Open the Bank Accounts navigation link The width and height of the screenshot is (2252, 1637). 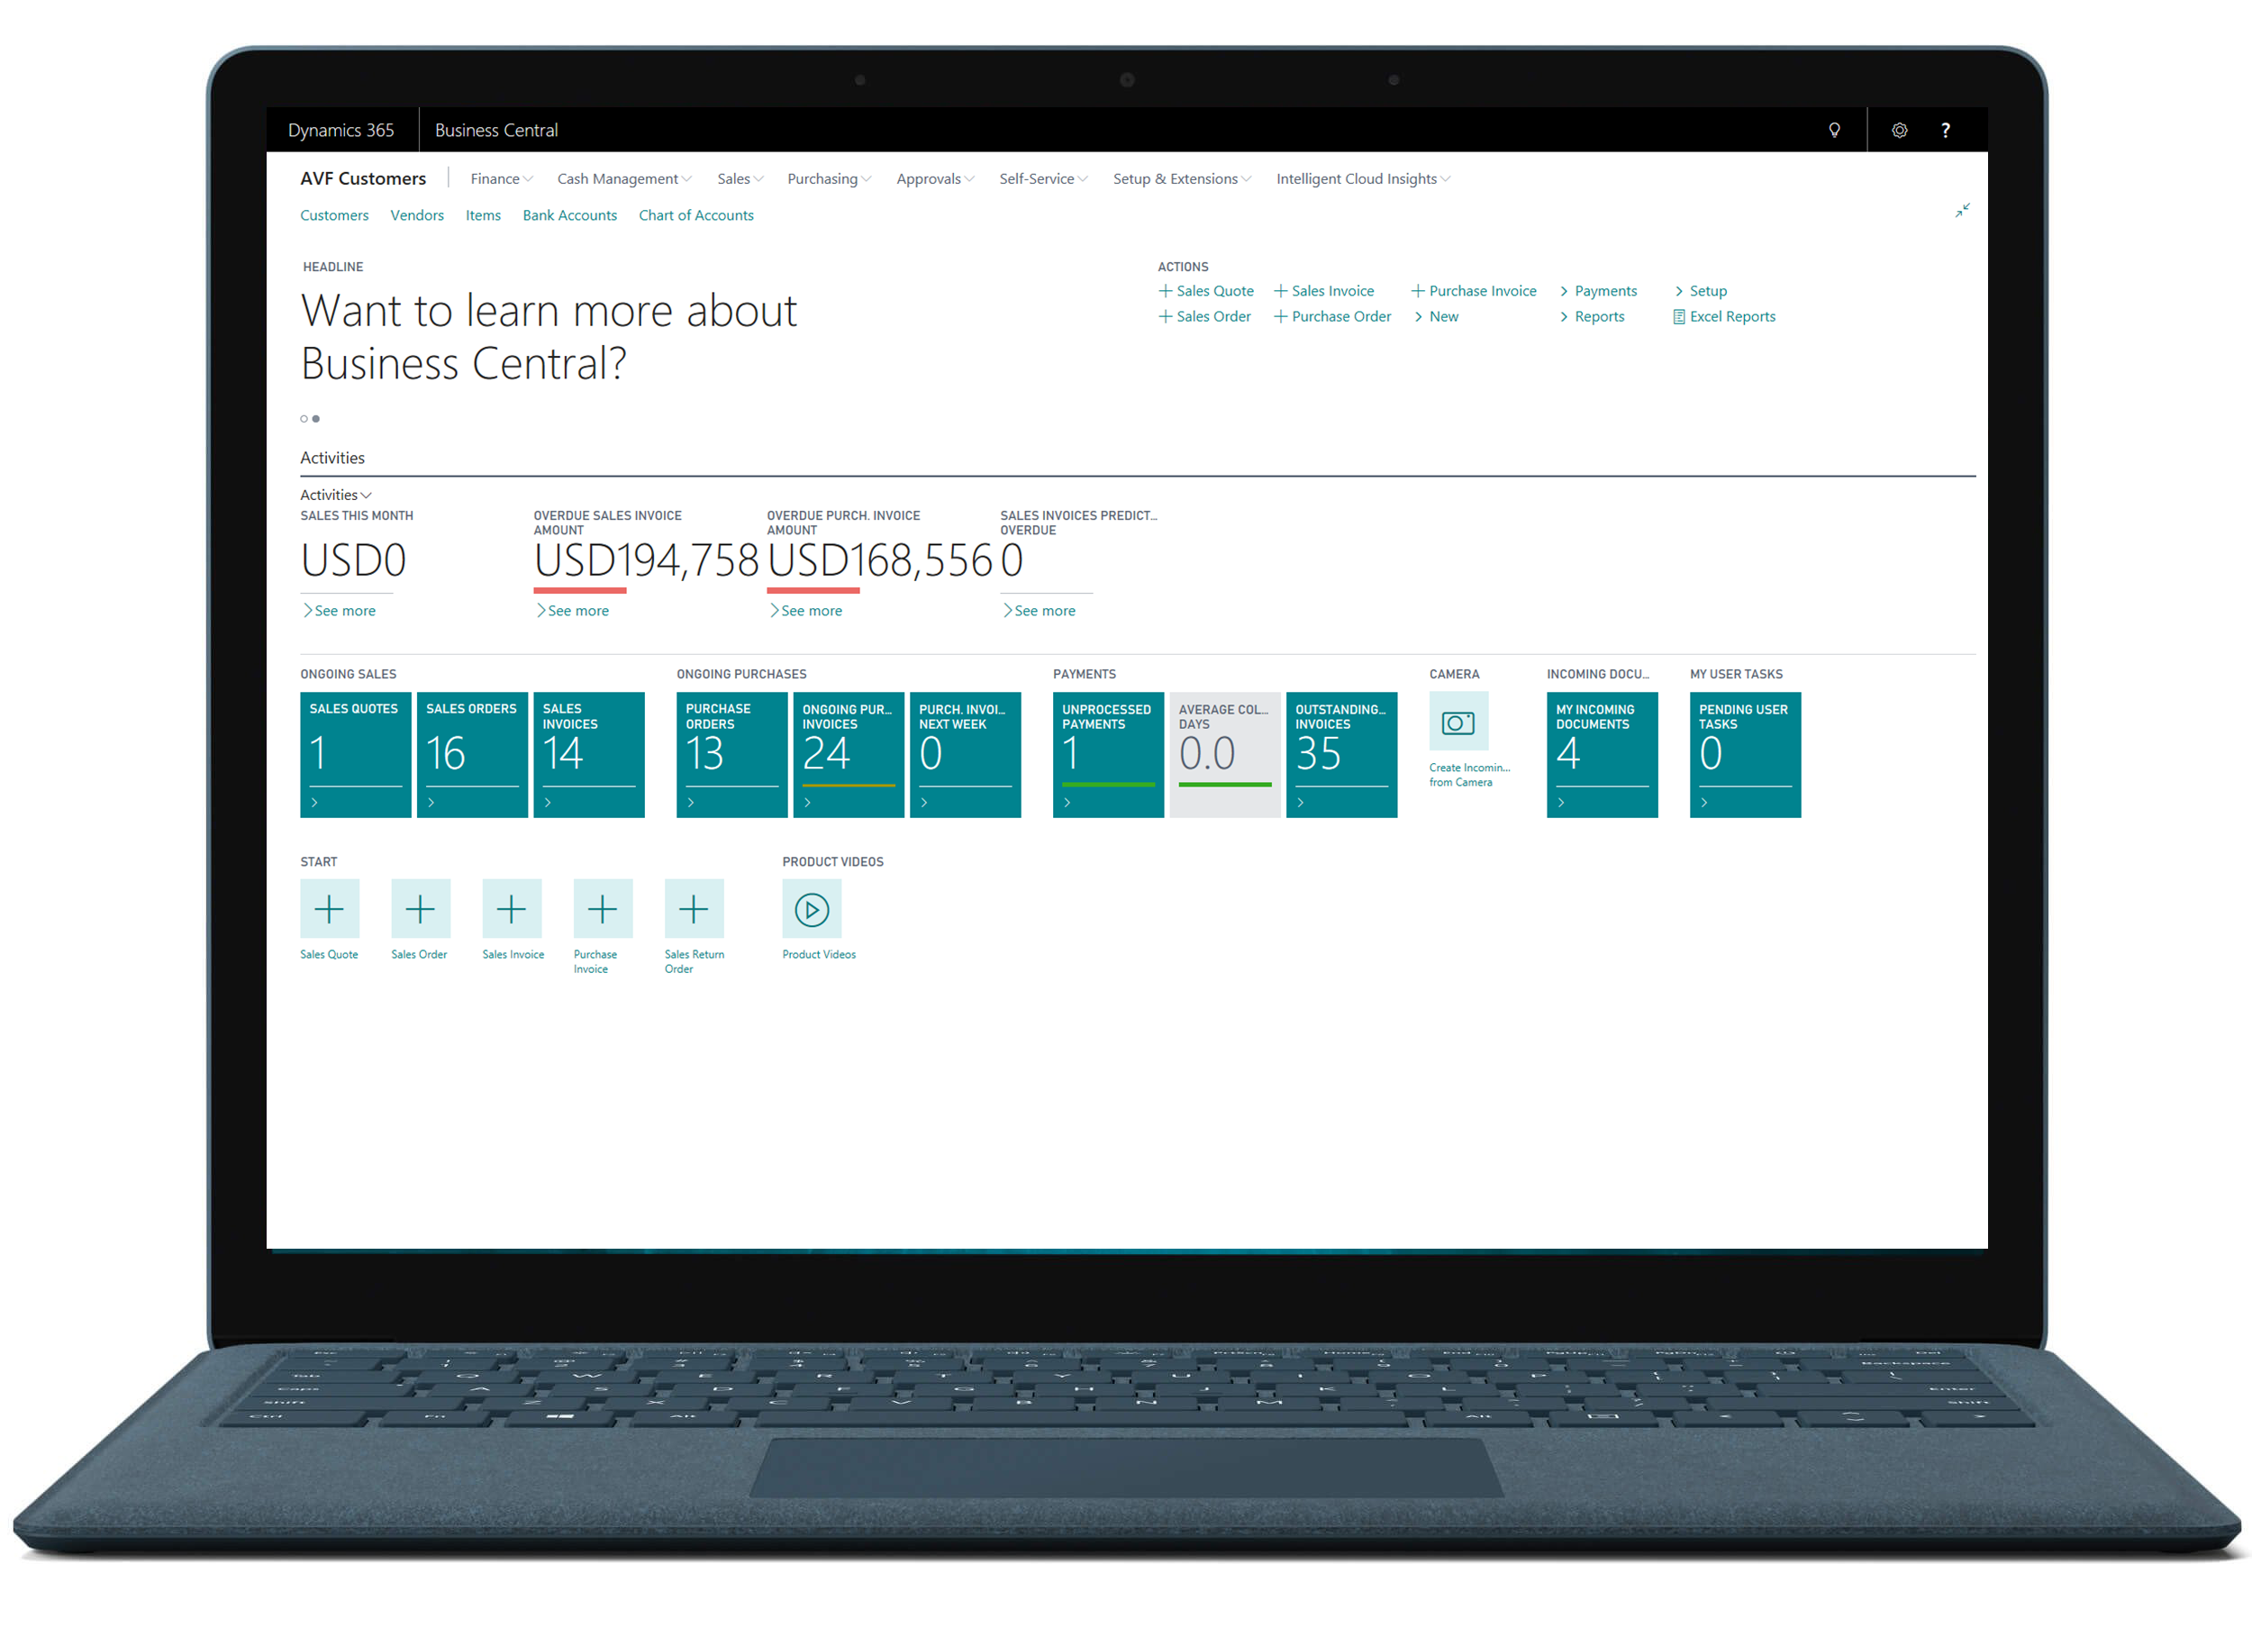tap(570, 215)
